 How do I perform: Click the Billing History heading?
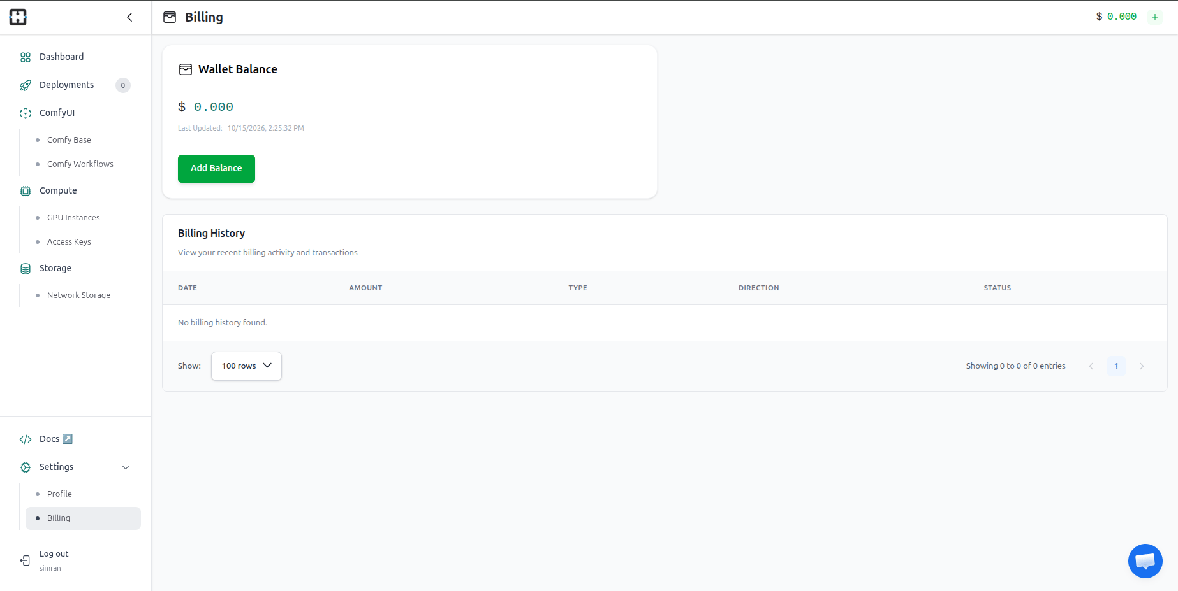(211, 233)
